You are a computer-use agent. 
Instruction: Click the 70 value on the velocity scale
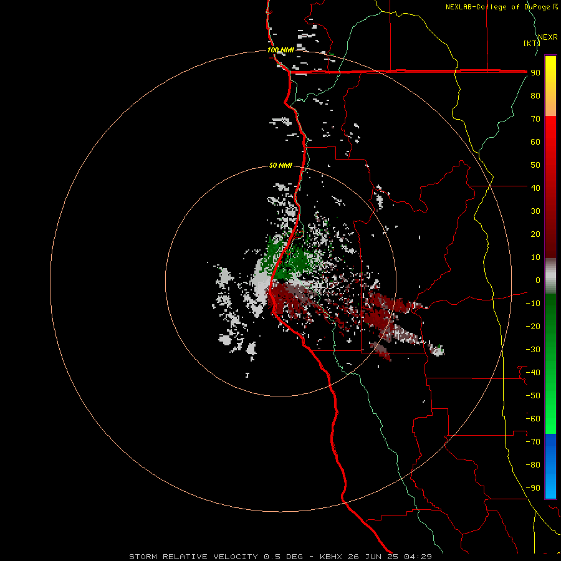[535, 119]
